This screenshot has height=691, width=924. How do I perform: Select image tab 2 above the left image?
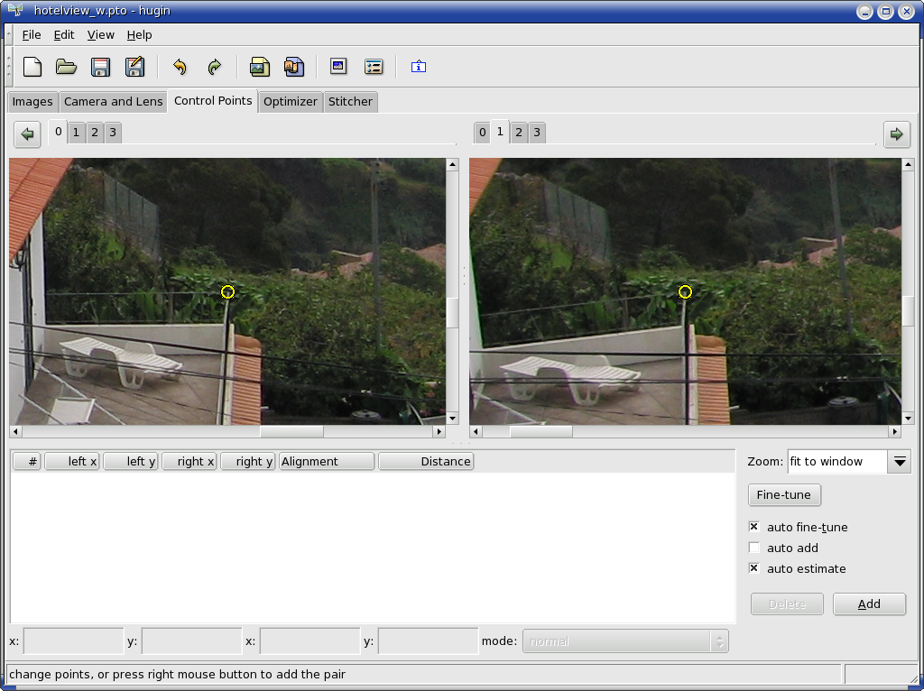click(x=94, y=134)
